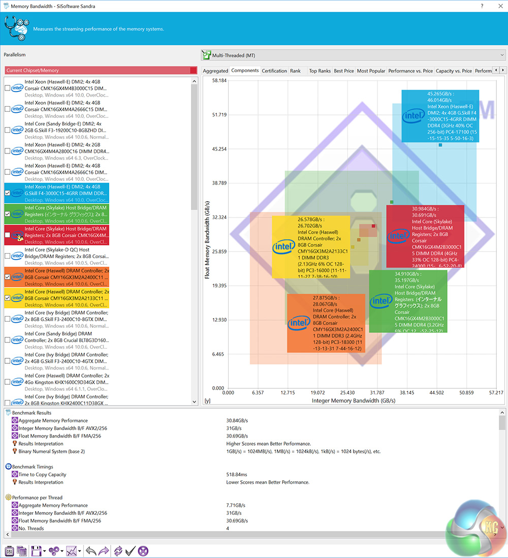Click the chipset list scroll down arrow
Image resolution: width=508 pixels, height=558 pixels.
pos(194,401)
